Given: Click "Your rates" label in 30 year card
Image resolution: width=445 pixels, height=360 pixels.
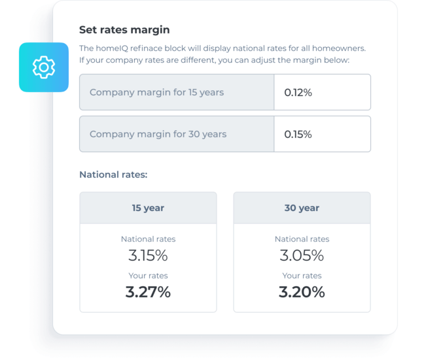Looking at the screenshot, I should (302, 276).
